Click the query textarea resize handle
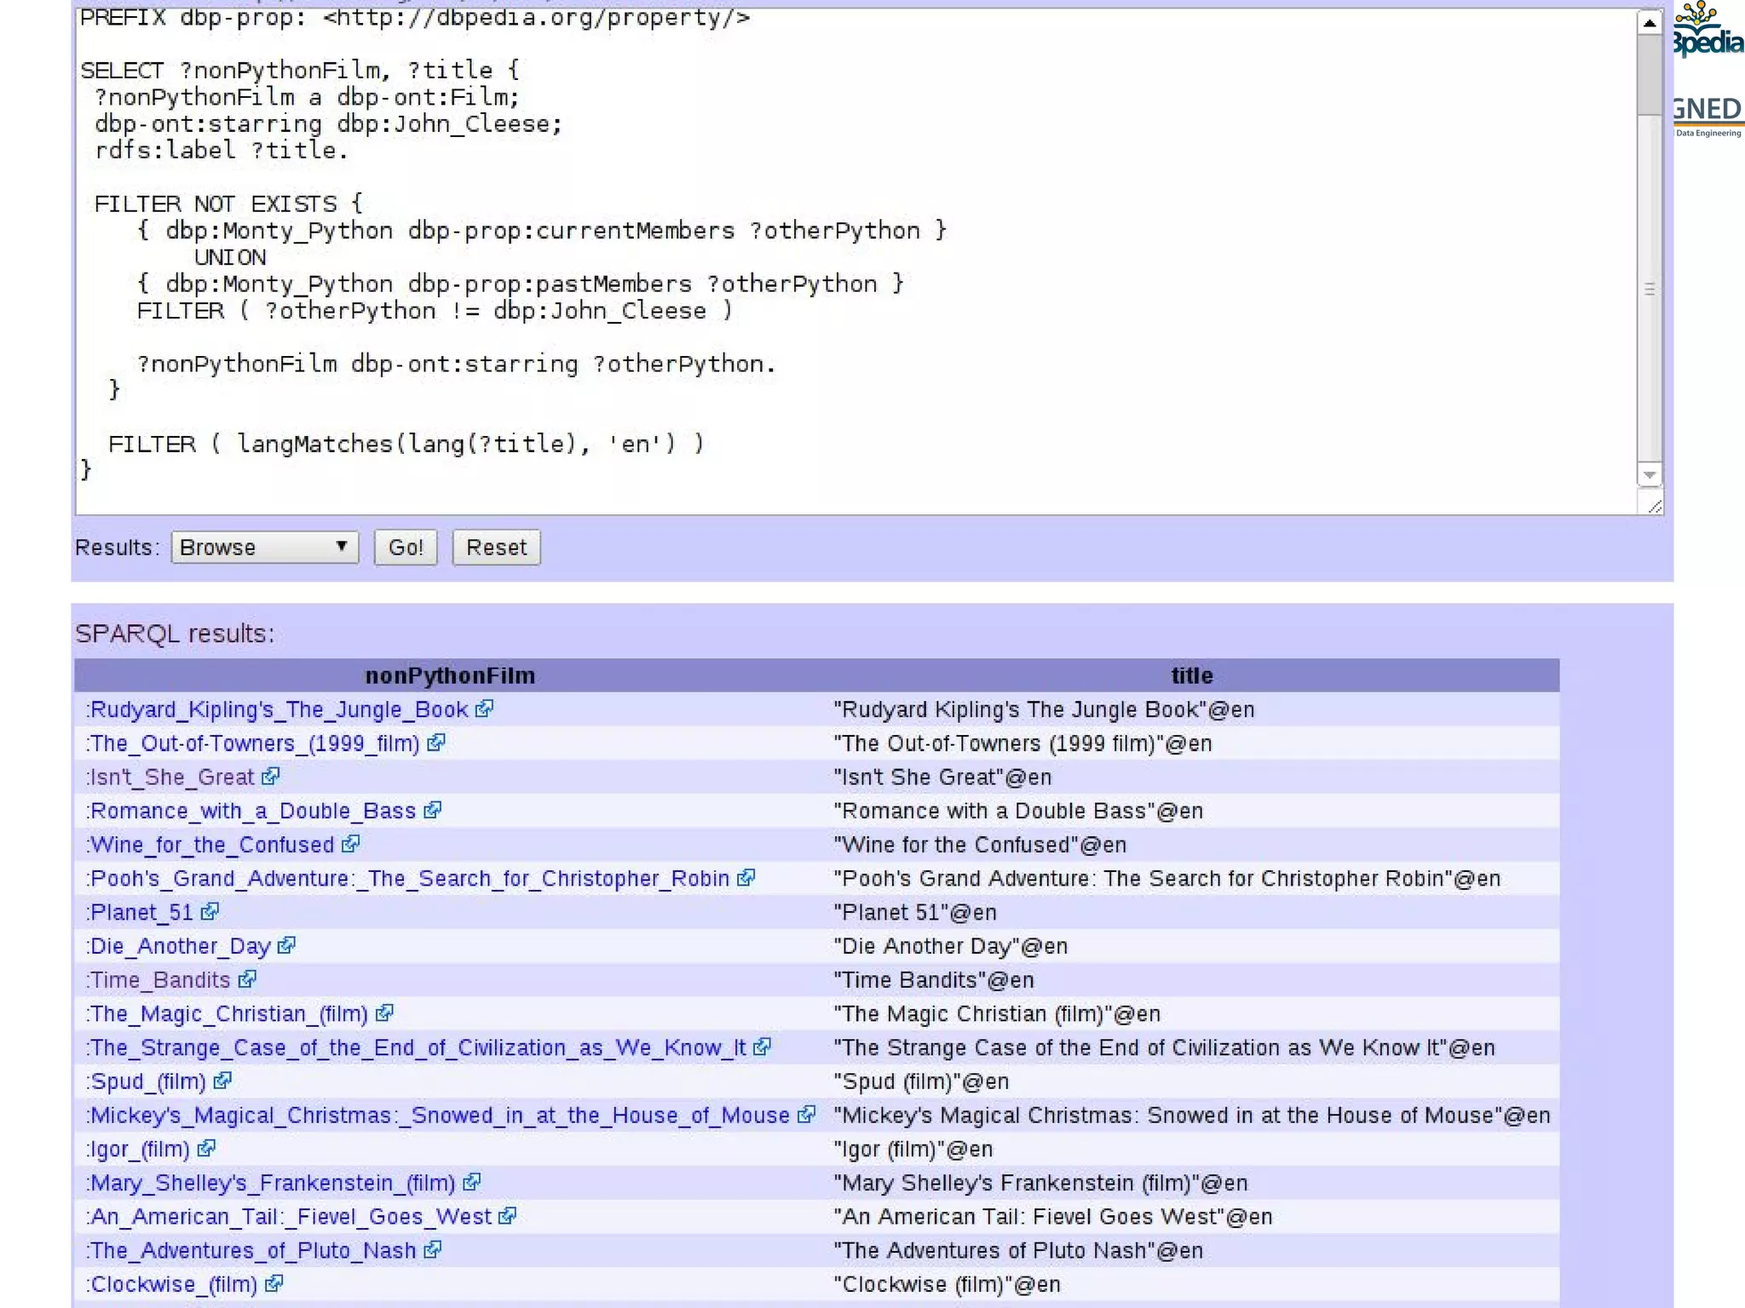This screenshot has width=1745, height=1308. (1655, 507)
